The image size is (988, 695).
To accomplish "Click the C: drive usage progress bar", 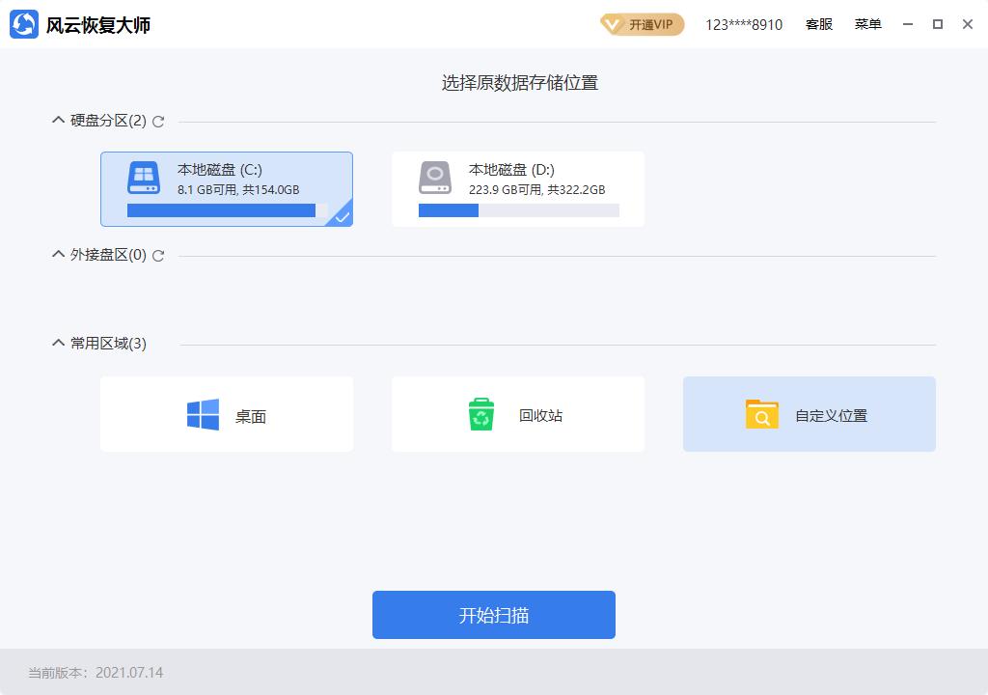I will point(224,210).
